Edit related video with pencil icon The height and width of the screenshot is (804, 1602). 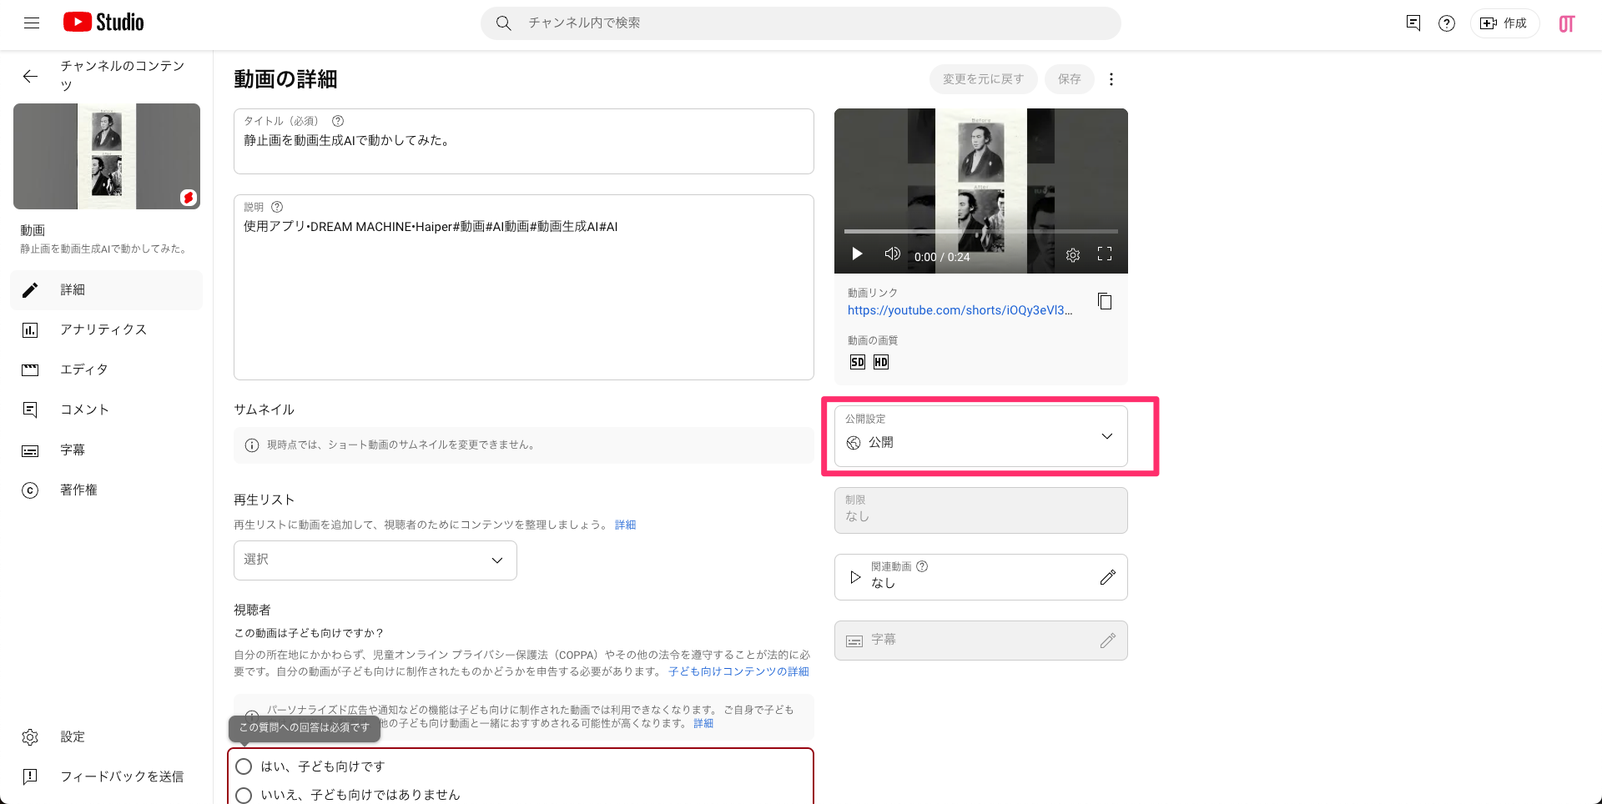1107,577
